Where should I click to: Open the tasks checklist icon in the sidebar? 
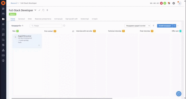[x=3, y=40]
